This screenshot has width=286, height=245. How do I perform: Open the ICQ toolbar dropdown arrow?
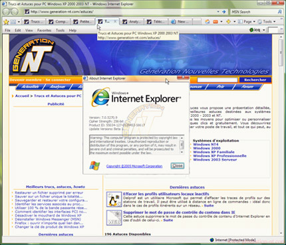264,30
